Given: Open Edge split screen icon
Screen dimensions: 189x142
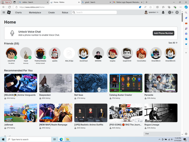Looking at the screenshot, I should (x=157, y=7).
